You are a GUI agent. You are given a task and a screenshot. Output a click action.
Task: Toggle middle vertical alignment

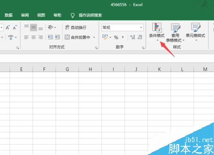point(33,27)
